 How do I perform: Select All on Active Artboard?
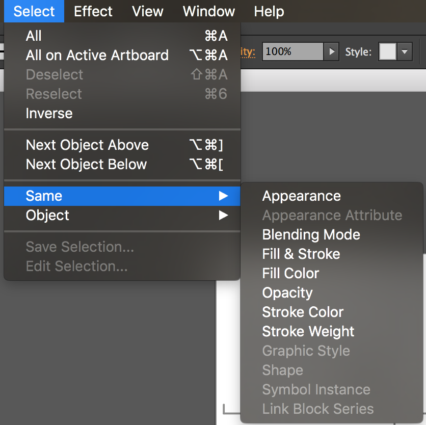97,55
